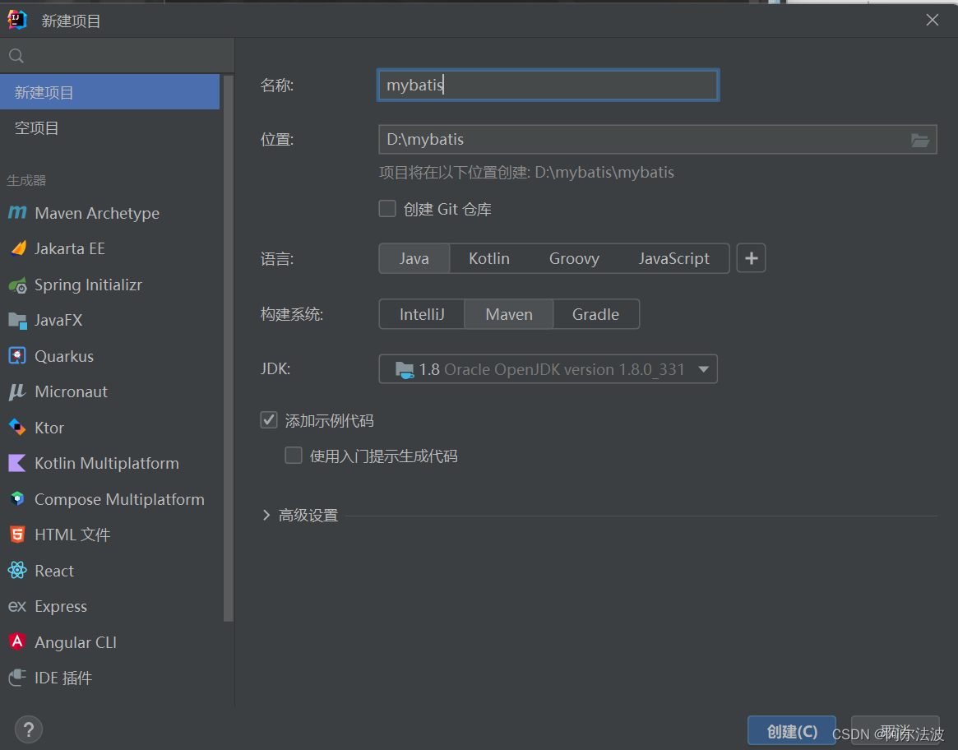Browse location with the folder icon
Screen dimensions: 958x750
coord(920,140)
